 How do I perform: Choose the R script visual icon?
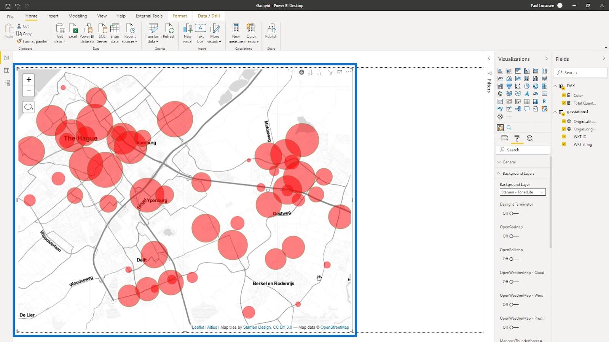544,101
